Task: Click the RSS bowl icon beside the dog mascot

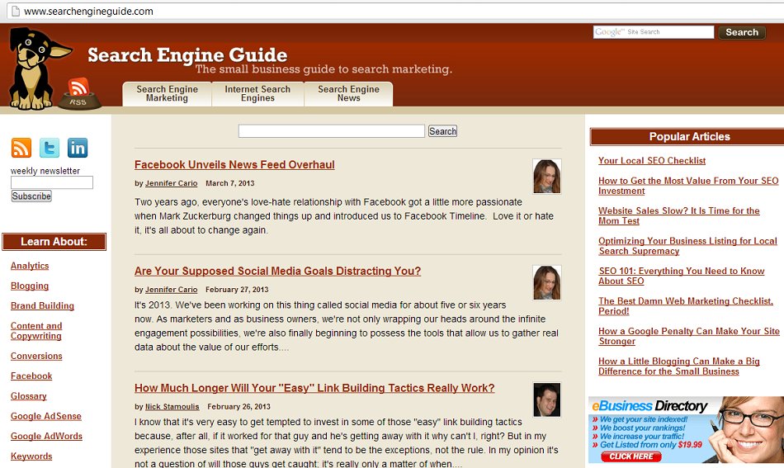Action: (x=78, y=94)
